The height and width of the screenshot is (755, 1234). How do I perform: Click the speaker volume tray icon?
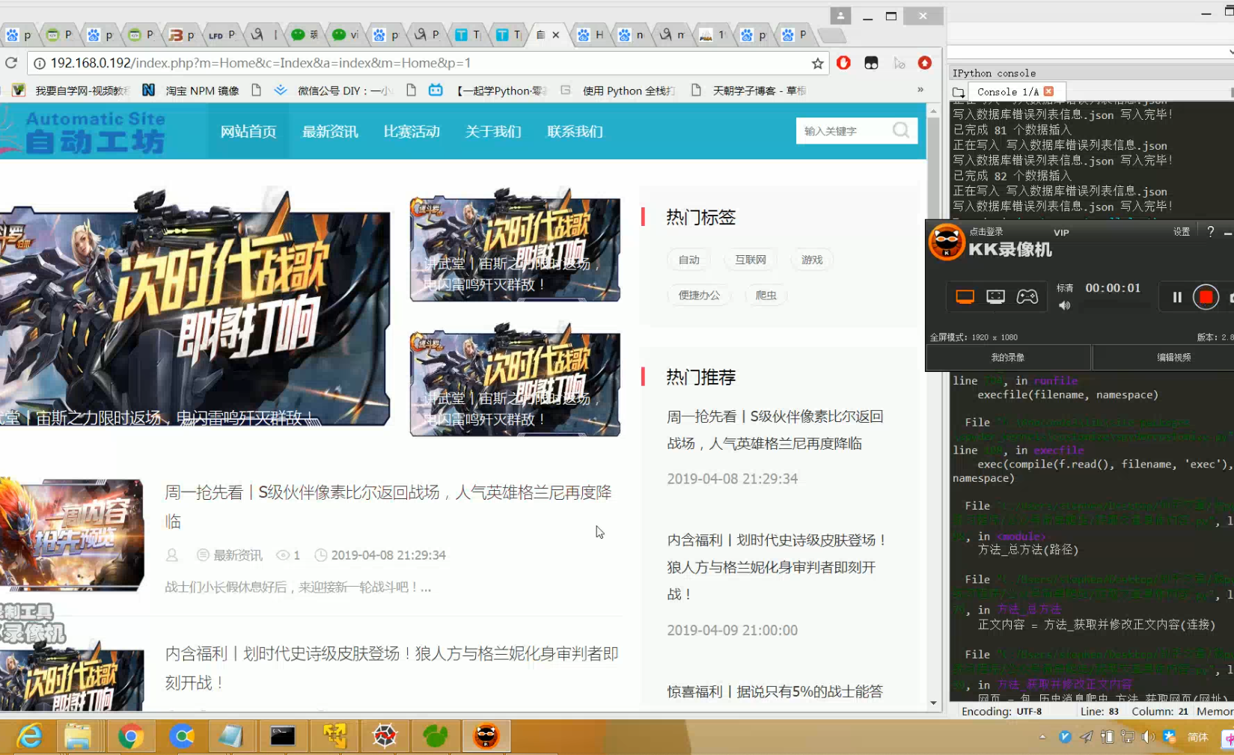[x=1148, y=737]
